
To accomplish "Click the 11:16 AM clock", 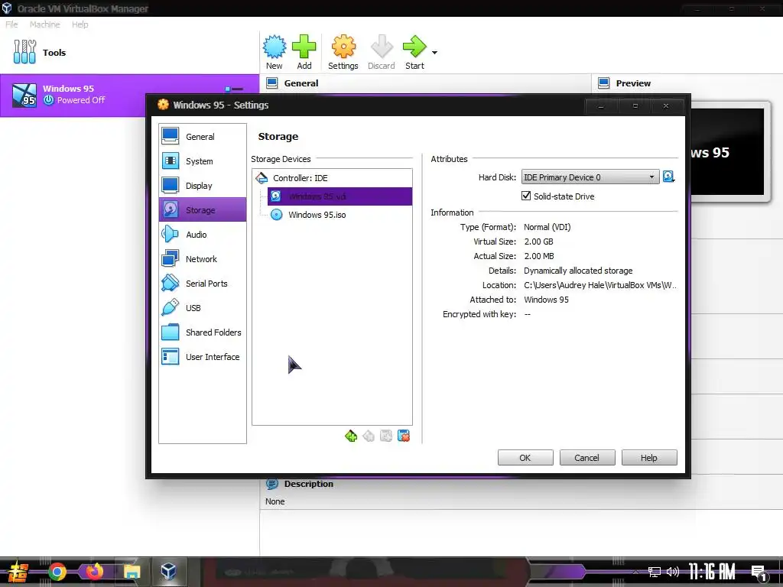I will click(x=712, y=572).
